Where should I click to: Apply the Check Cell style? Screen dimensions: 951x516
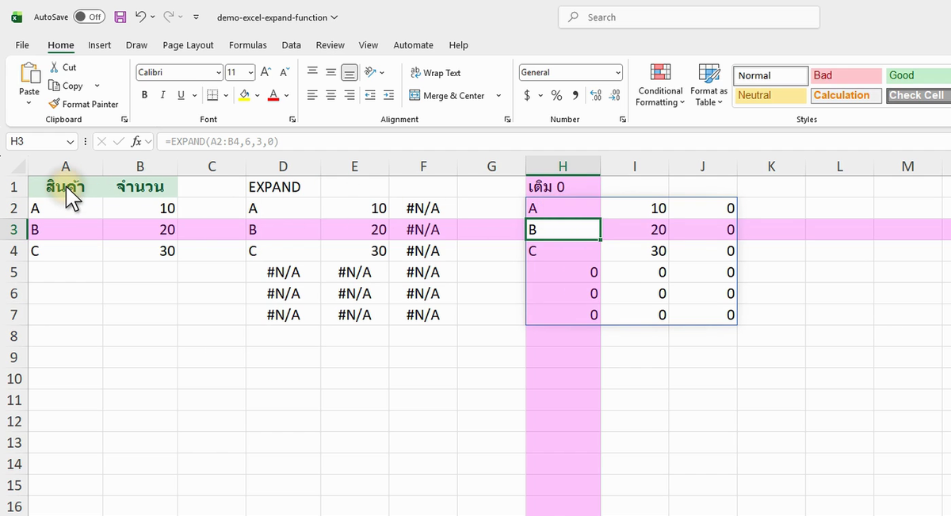tap(919, 95)
